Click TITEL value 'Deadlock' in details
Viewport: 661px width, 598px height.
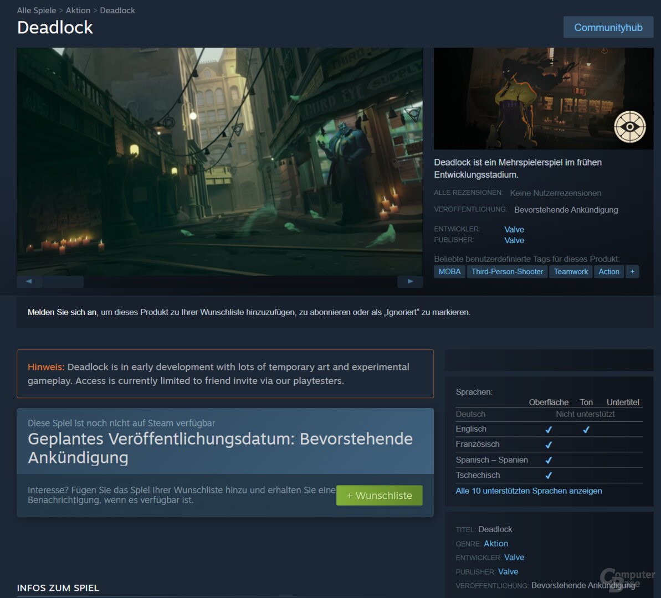(495, 529)
